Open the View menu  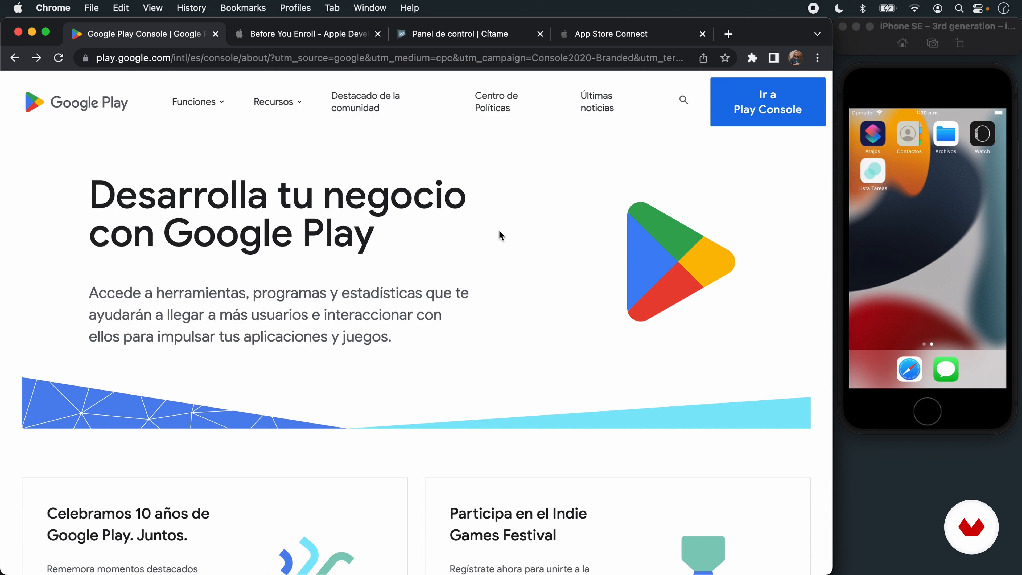click(x=152, y=8)
